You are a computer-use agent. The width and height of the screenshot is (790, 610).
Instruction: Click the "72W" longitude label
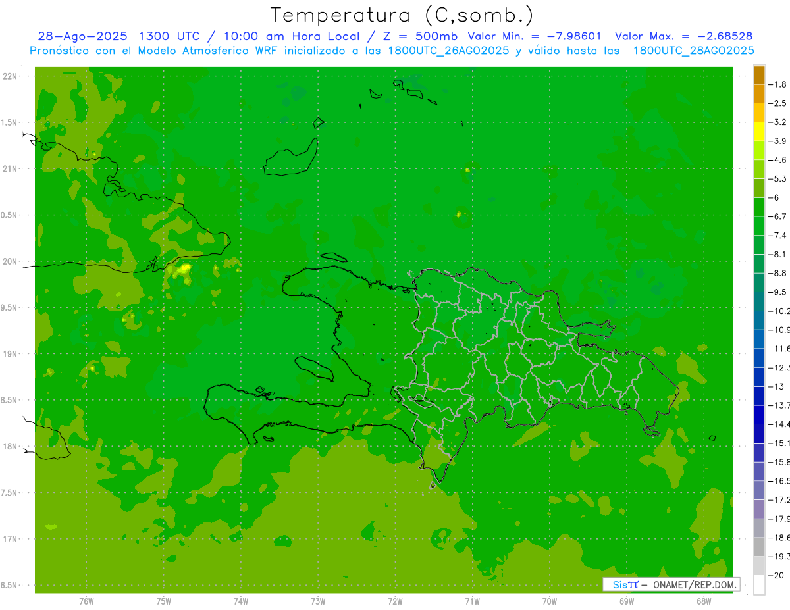click(395, 601)
